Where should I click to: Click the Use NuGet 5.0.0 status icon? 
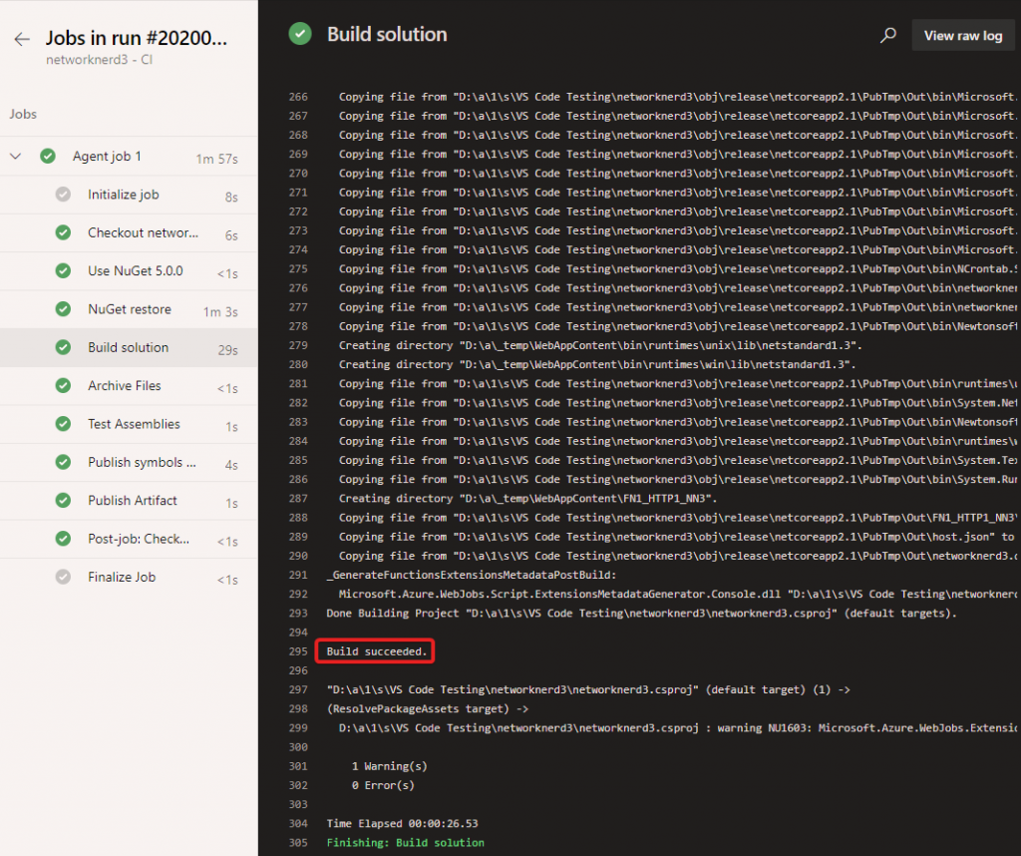click(x=63, y=271)
